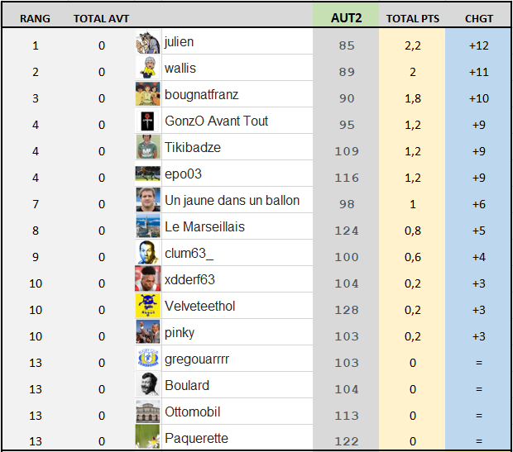Screen dimensions: 513x452
Task: Click GonzO Avant Tout's avatar
Action: 148,121
